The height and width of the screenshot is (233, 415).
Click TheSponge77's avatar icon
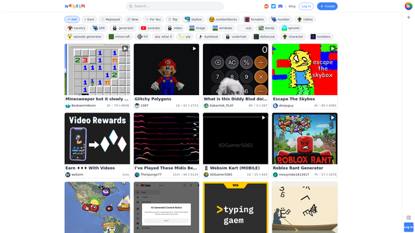(137, 175)
